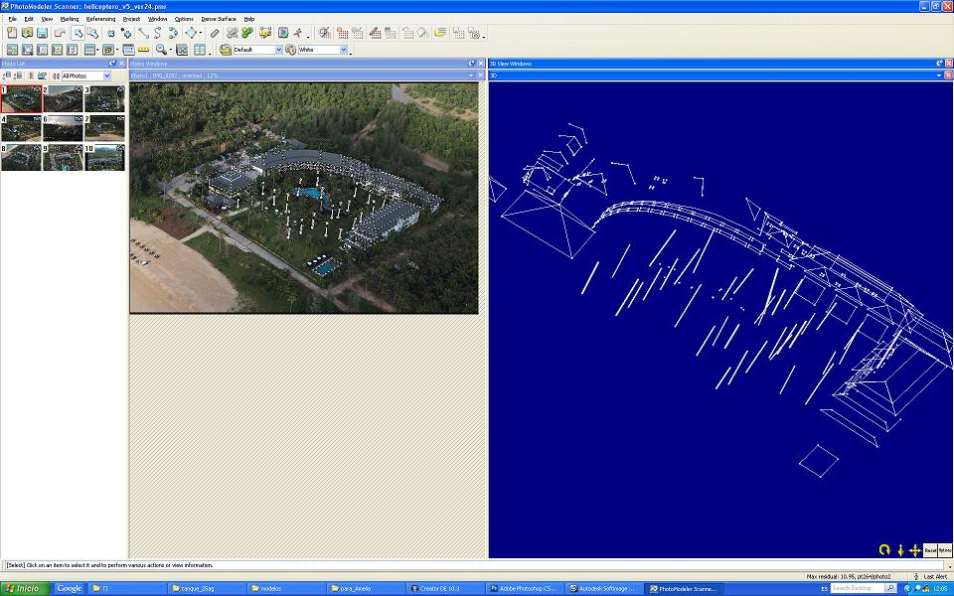Open the Dense Surface menu
954x596 pixels.
click(219, 19)
